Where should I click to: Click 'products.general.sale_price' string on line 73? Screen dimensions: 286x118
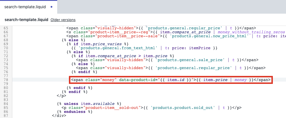click(x=190, y=60)
